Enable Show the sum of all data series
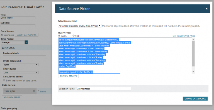214x110 pixels. pos(4,80)
